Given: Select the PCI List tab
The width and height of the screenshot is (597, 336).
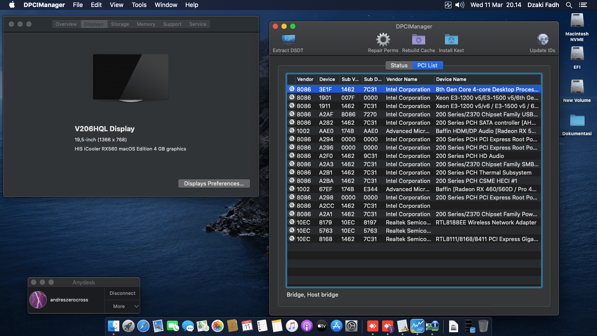Looking at the screenshot, I should click(x=427, y=65).
